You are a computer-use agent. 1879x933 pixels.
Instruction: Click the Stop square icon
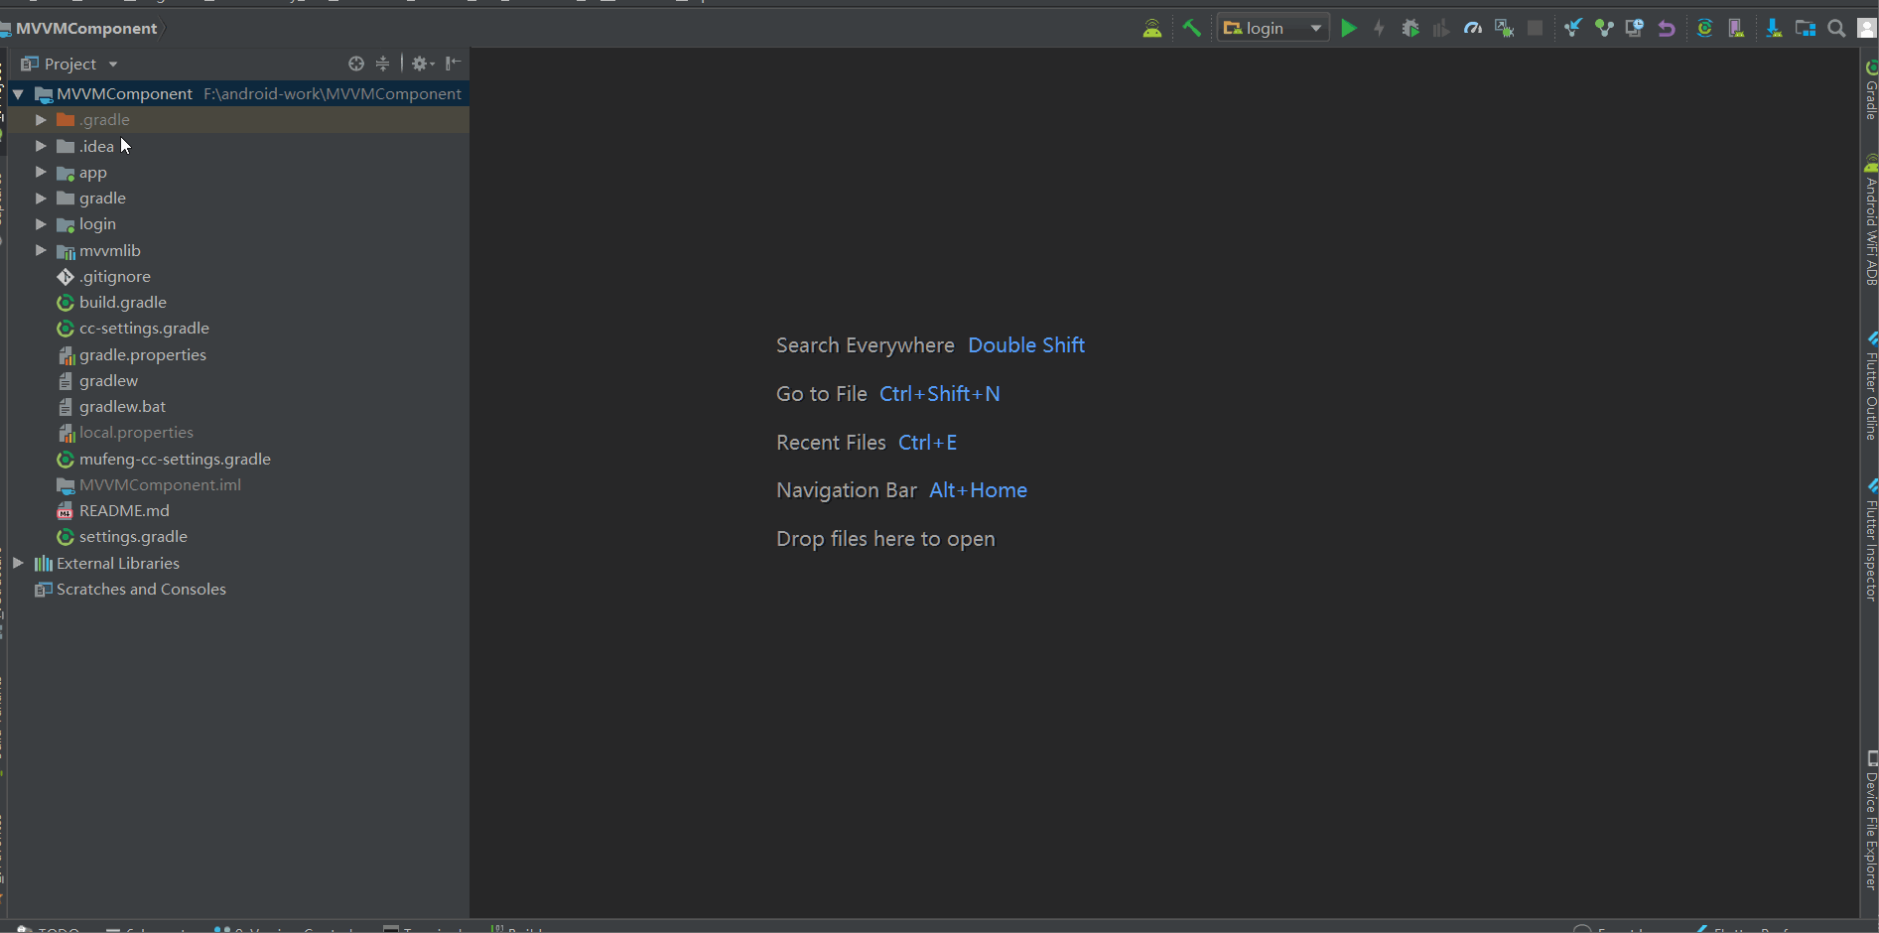(1536, 29)
